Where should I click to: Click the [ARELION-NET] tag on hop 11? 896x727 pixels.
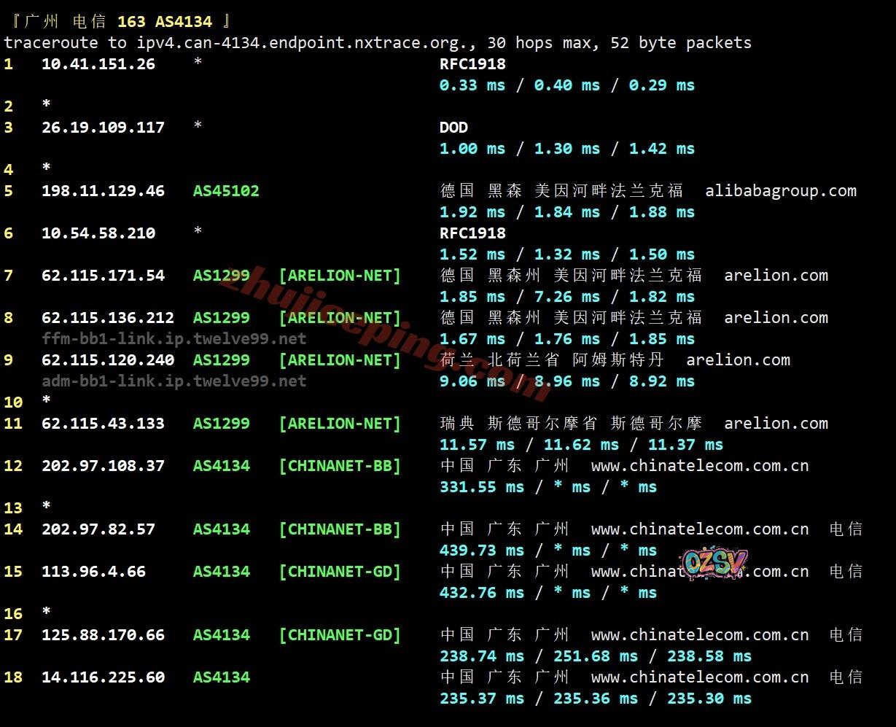tap(340, 424)
